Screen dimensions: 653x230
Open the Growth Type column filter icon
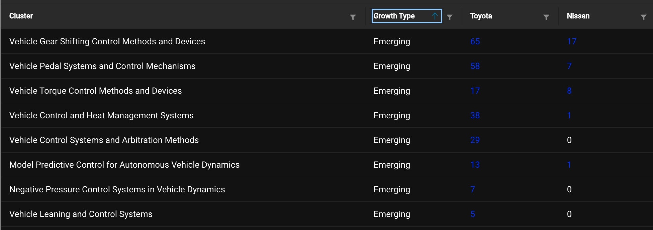click(x=450, y=17)
